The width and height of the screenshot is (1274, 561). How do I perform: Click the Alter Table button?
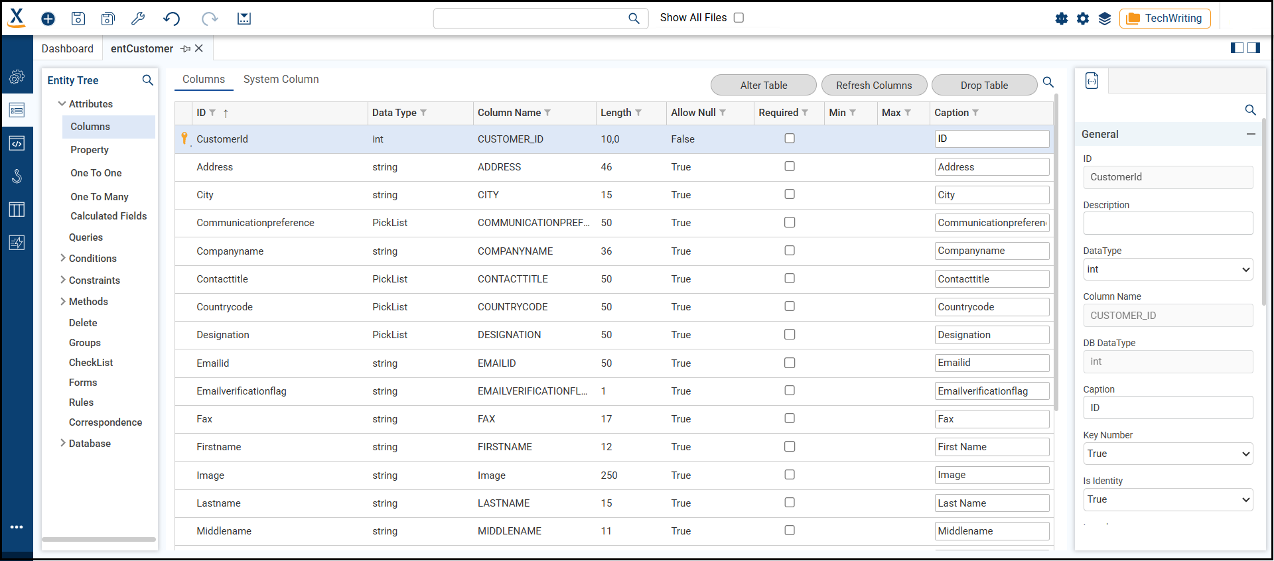point(763,85)
